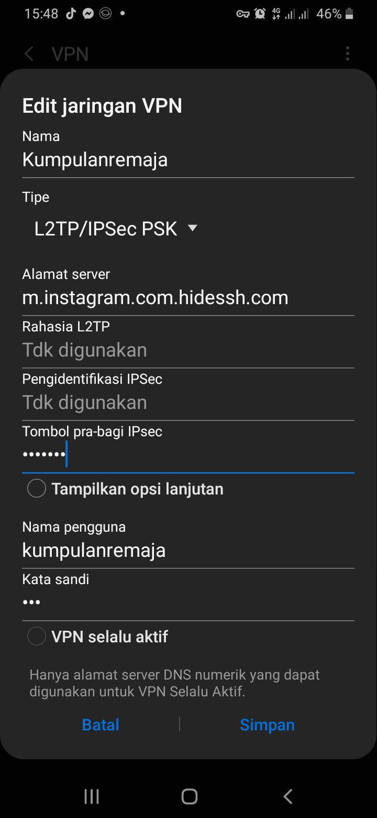The image size is (377, 818).
Task: Tap the battery indicator icon
Action: click(x=350, y=14)
